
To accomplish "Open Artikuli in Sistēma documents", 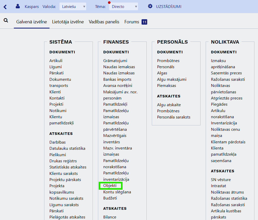I will click(56, 61).
